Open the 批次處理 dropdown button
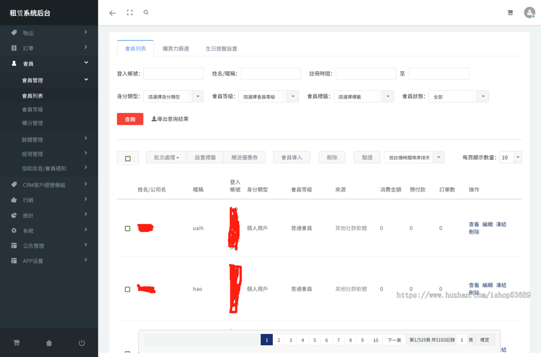This screenshot has height=357, width=541. (x=166, y=157)
